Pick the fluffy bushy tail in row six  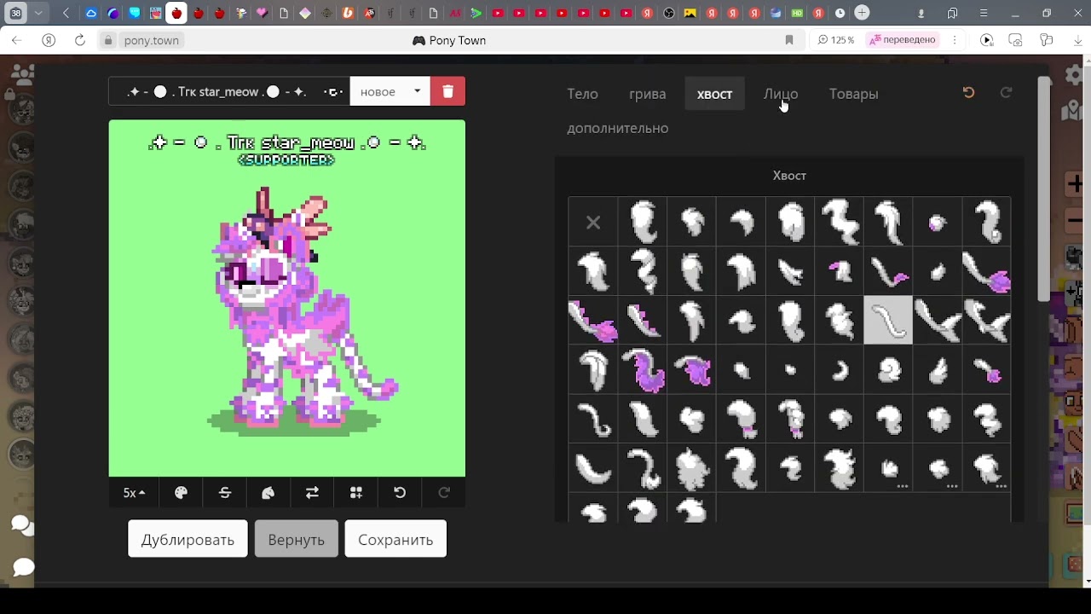692,468
